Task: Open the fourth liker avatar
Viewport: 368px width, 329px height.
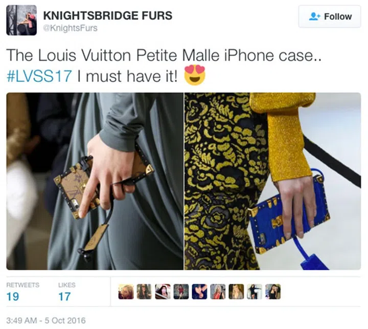Action: point(181,292)
